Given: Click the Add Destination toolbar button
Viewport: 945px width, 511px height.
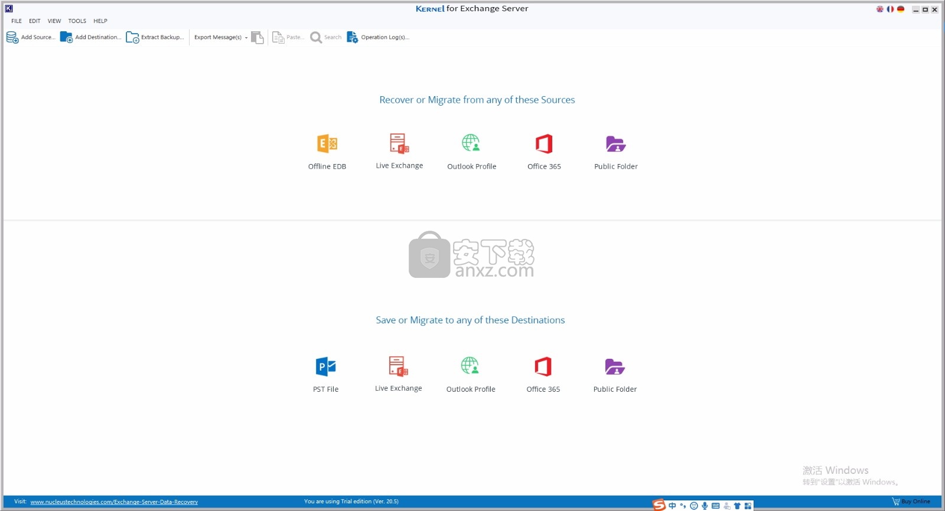Looking at the screenshot, I should point(91,37).
